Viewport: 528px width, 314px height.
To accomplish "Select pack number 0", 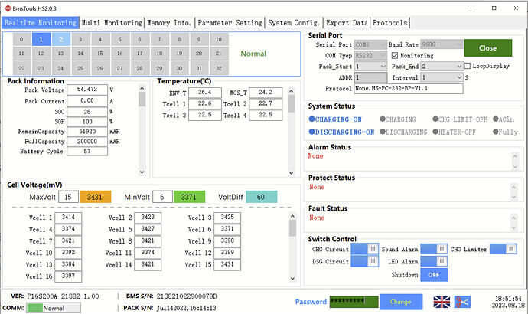I will point(21,39).
